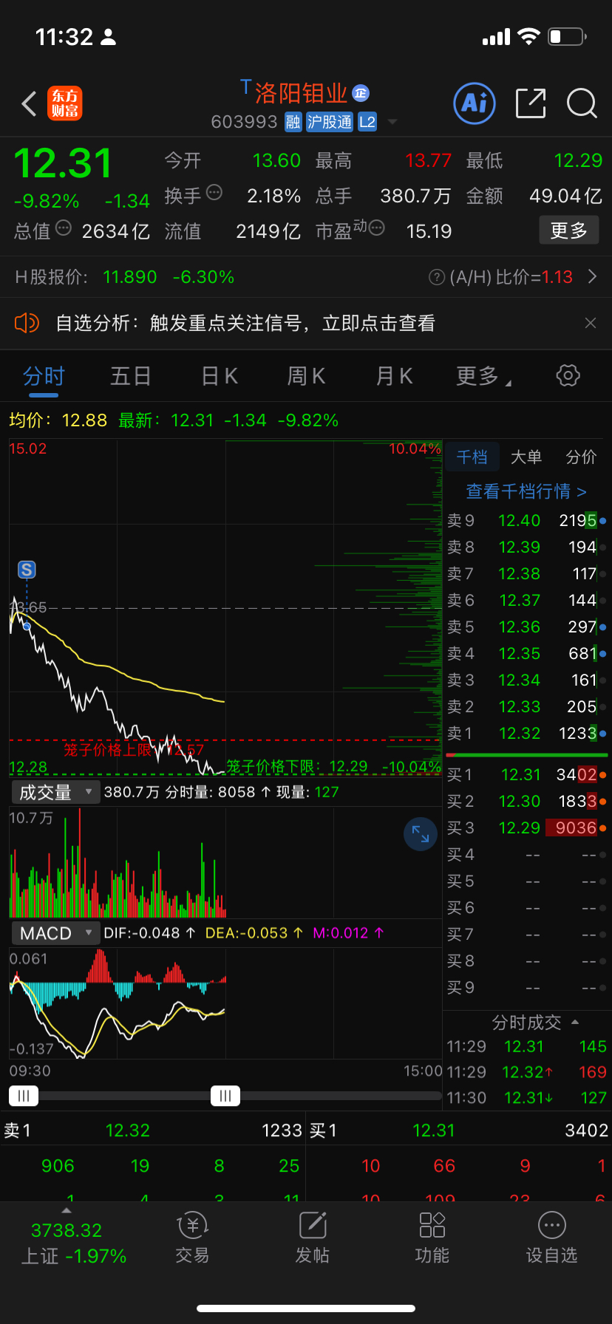Tap the 均价 12.88 value
Screen dimensions: 612x1324
(84, 420)
